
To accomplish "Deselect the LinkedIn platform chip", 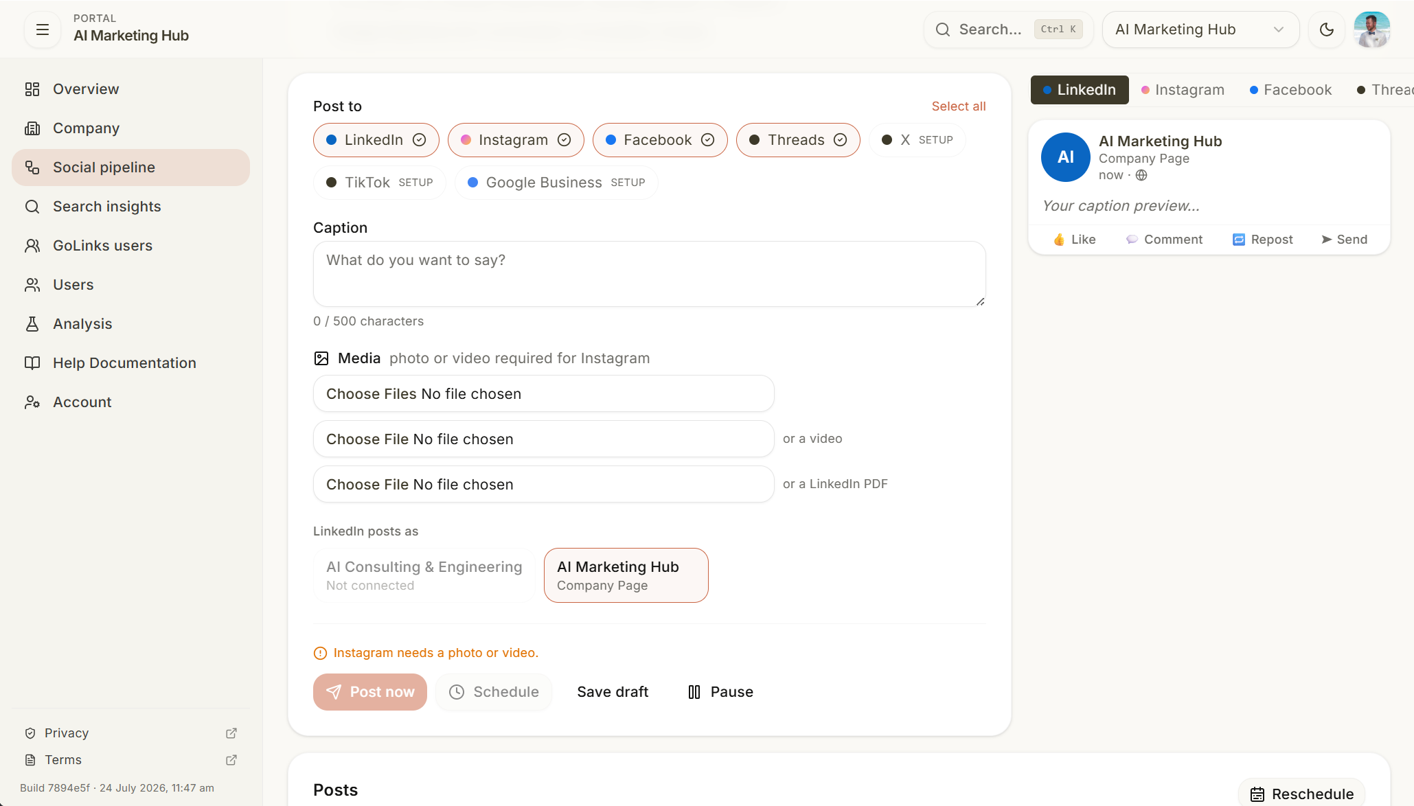I will pos(376,140).
